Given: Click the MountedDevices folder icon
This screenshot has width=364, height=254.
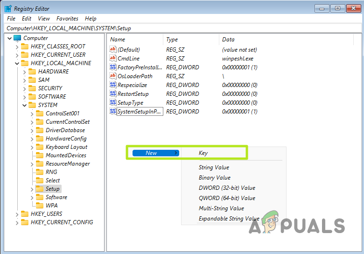Looking at the screenshot, I should [x=40, y=155].
